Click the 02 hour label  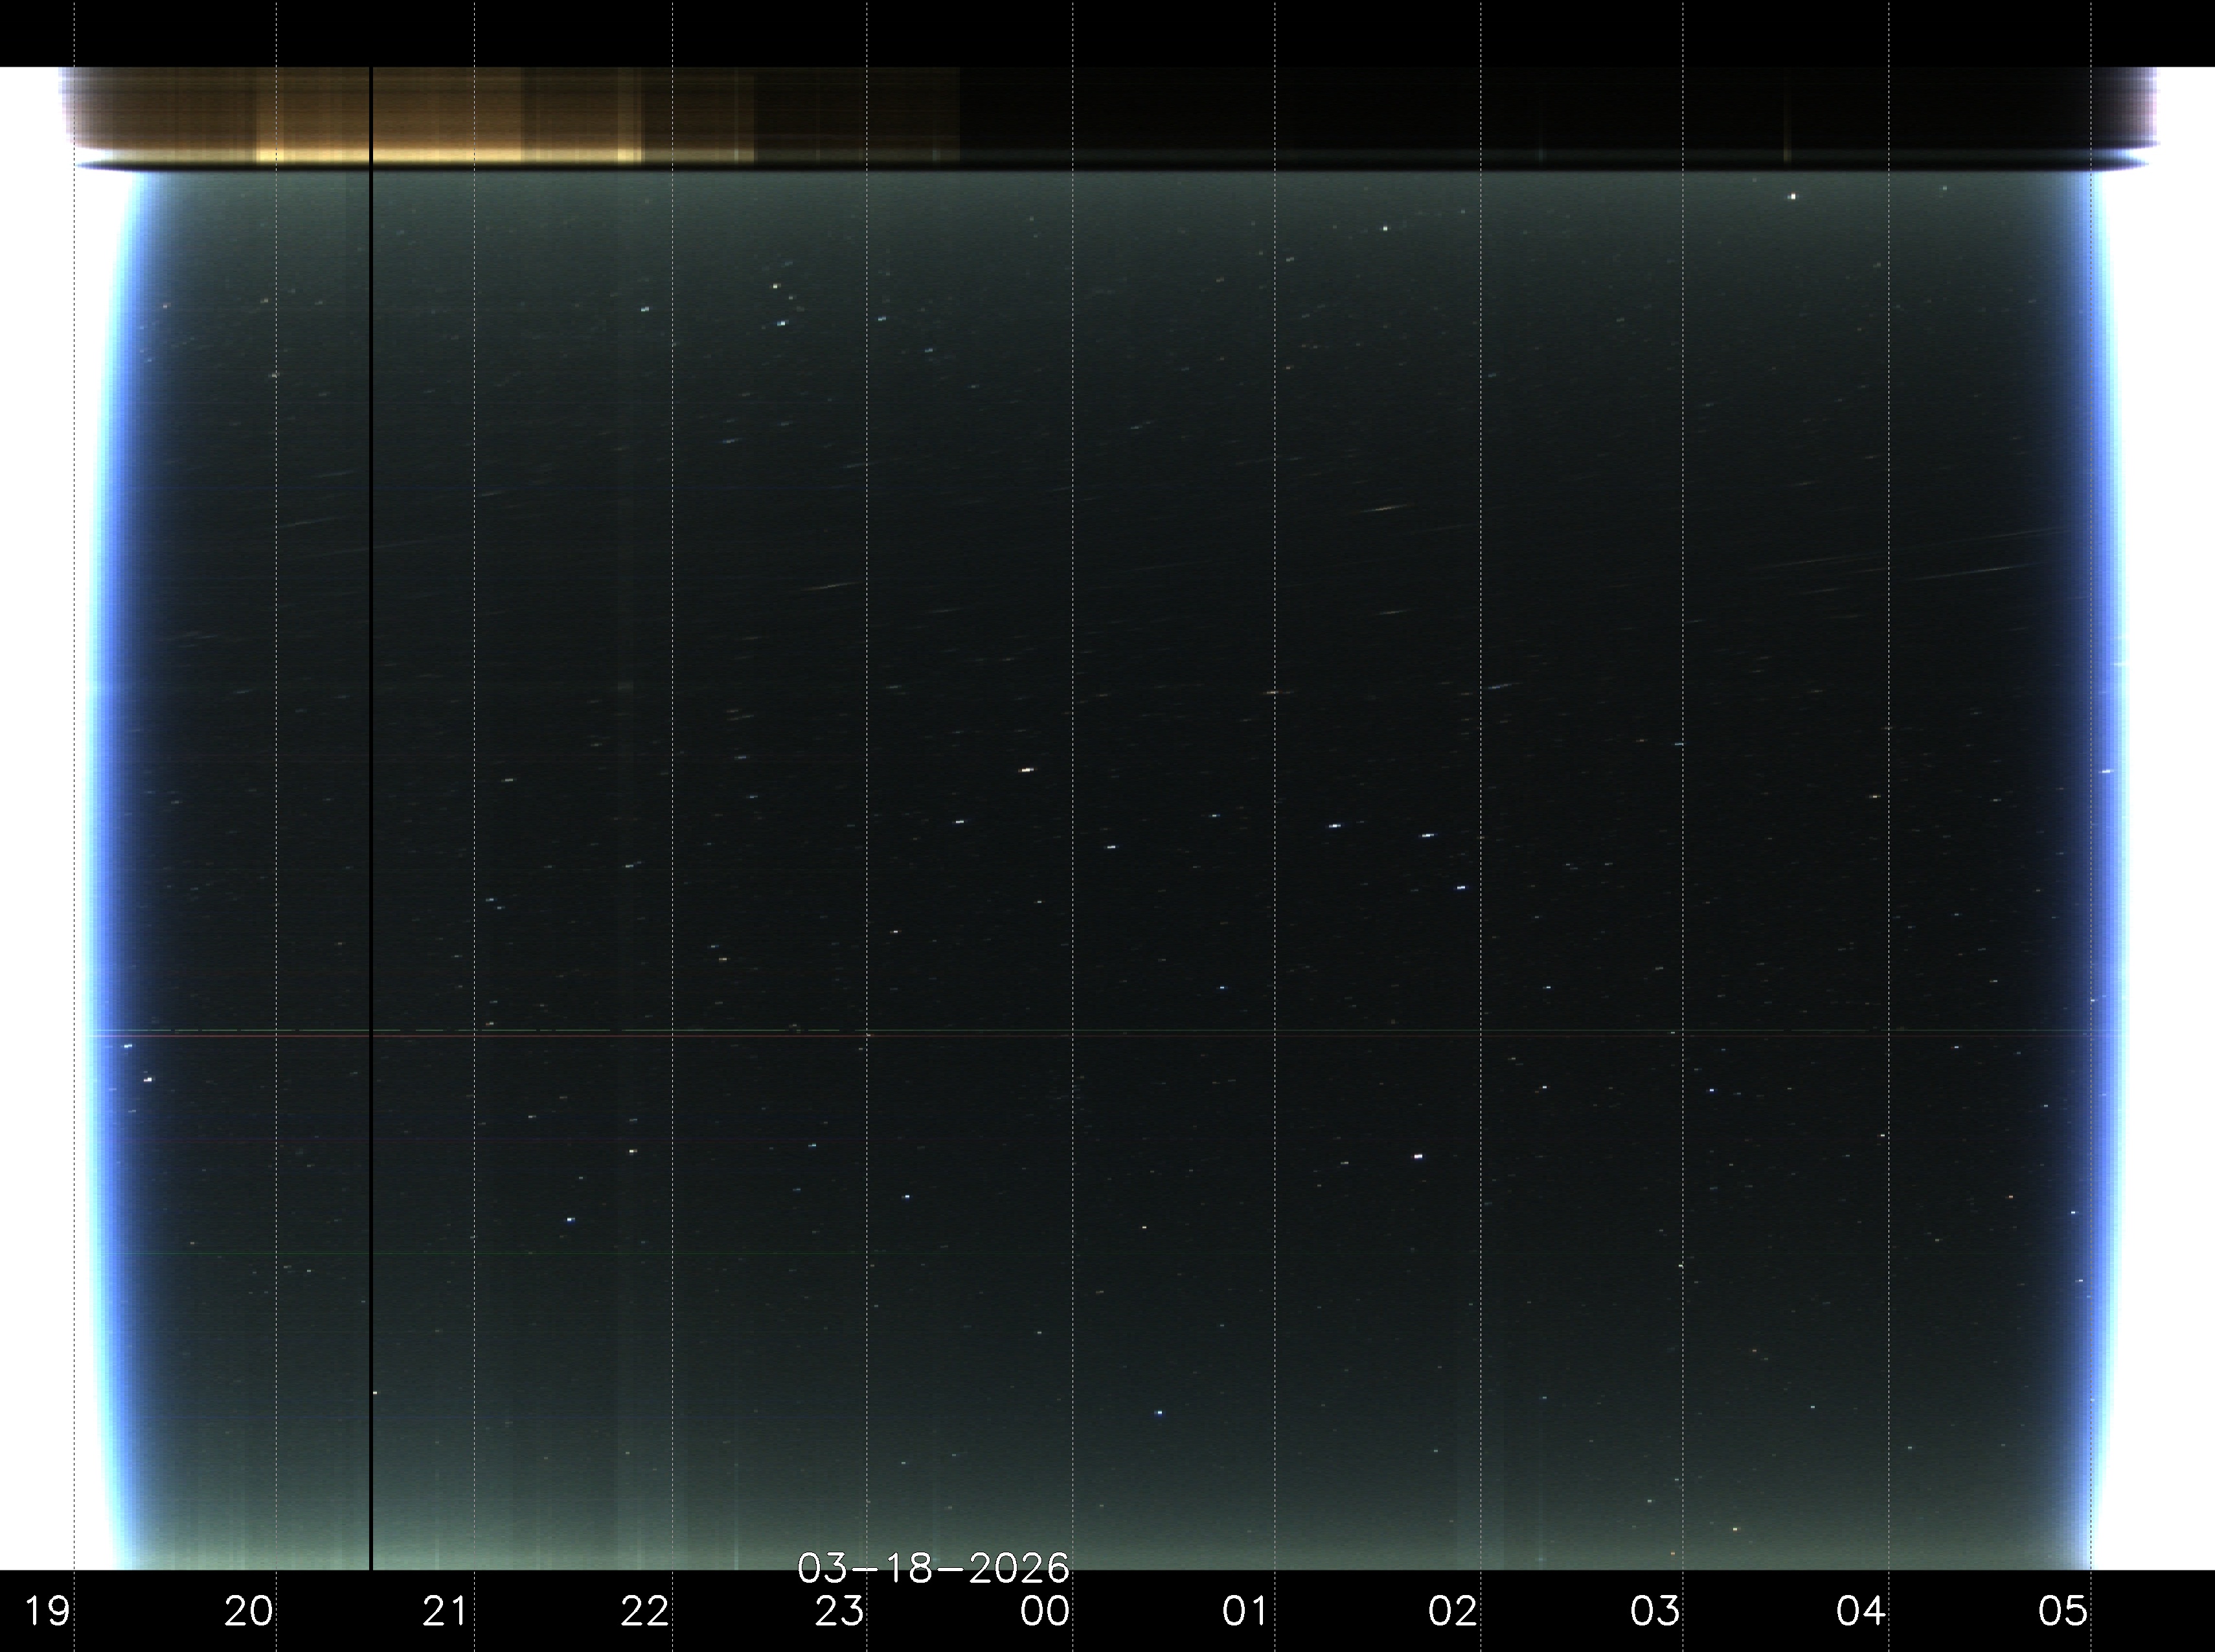click(x=1453, y=1611)
